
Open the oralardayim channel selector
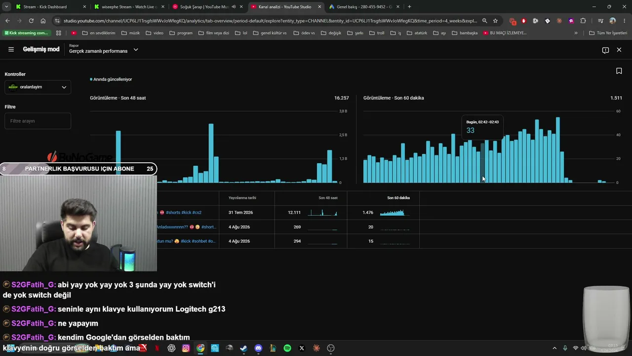point(38,87)
